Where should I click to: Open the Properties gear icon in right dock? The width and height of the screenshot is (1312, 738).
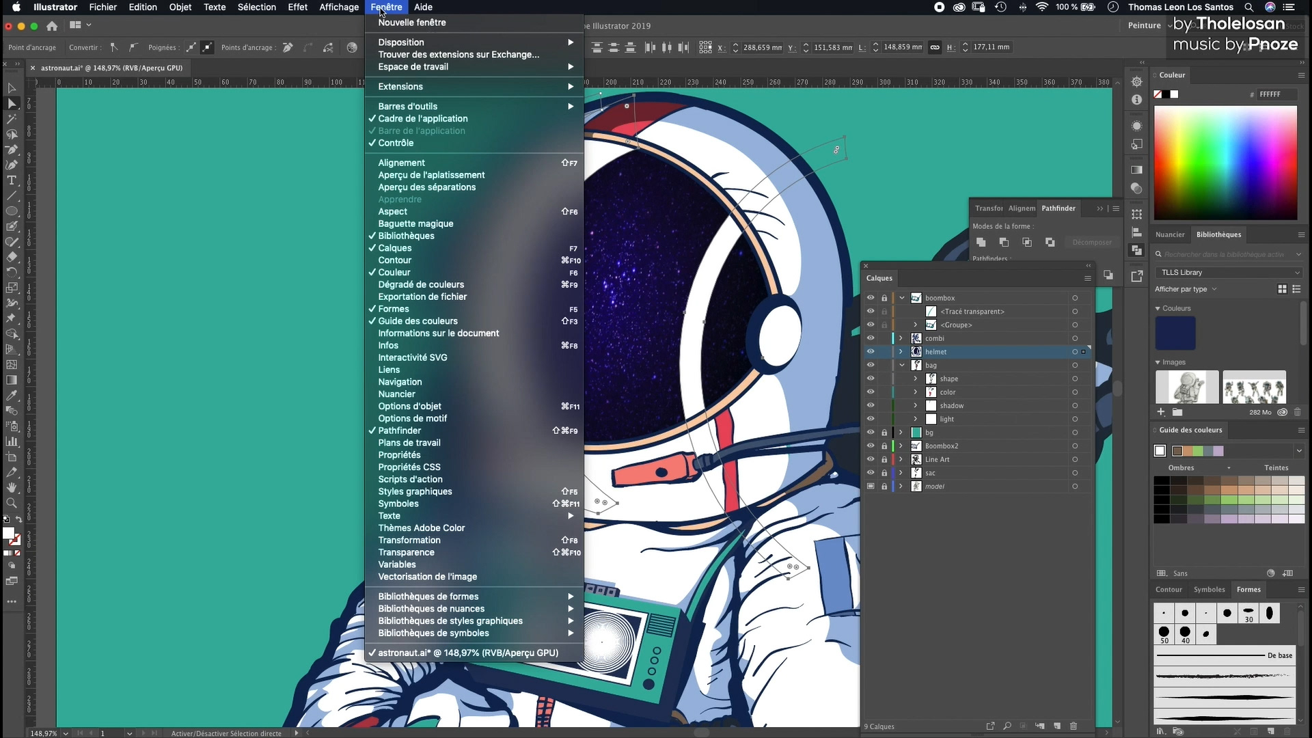[1136, 82]
